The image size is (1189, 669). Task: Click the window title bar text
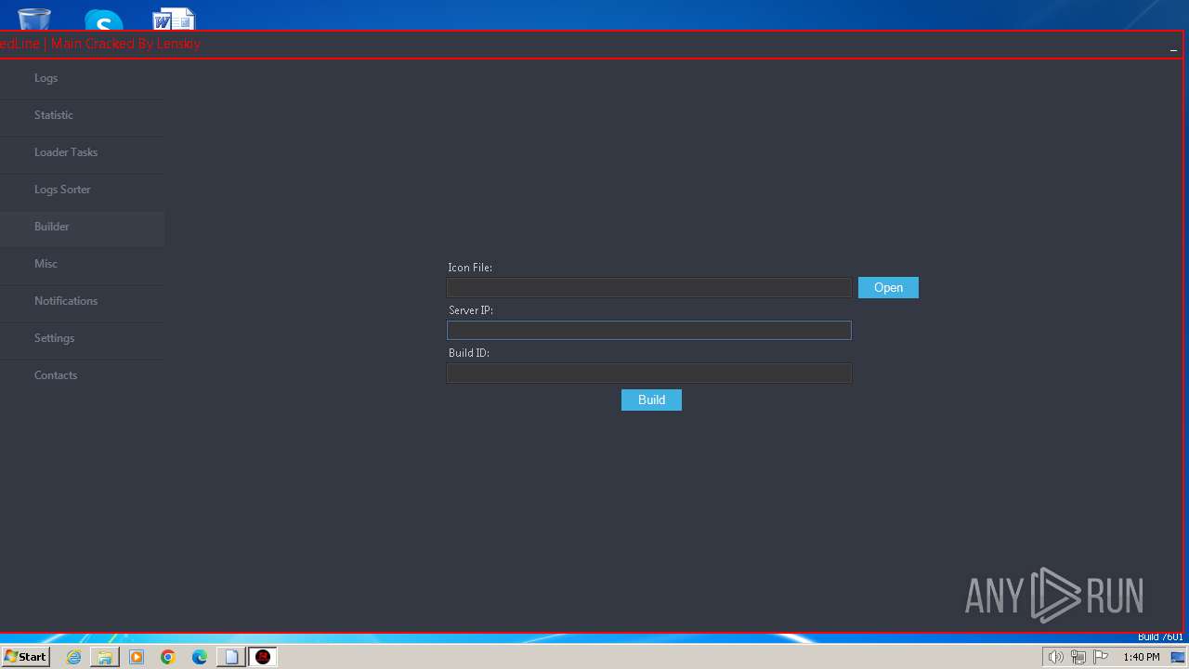click(x=100, y=44)
